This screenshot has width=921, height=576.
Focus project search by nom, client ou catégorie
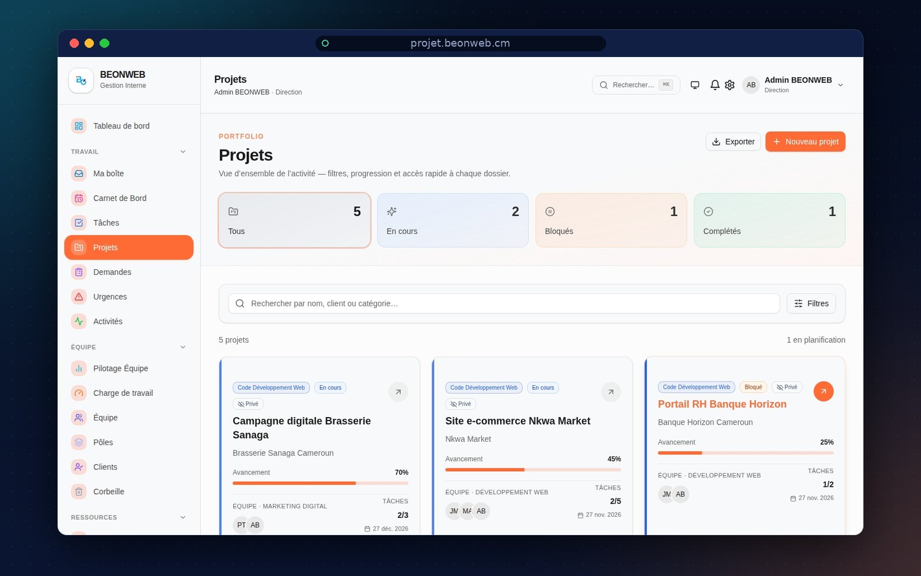[x=504, y=304]
